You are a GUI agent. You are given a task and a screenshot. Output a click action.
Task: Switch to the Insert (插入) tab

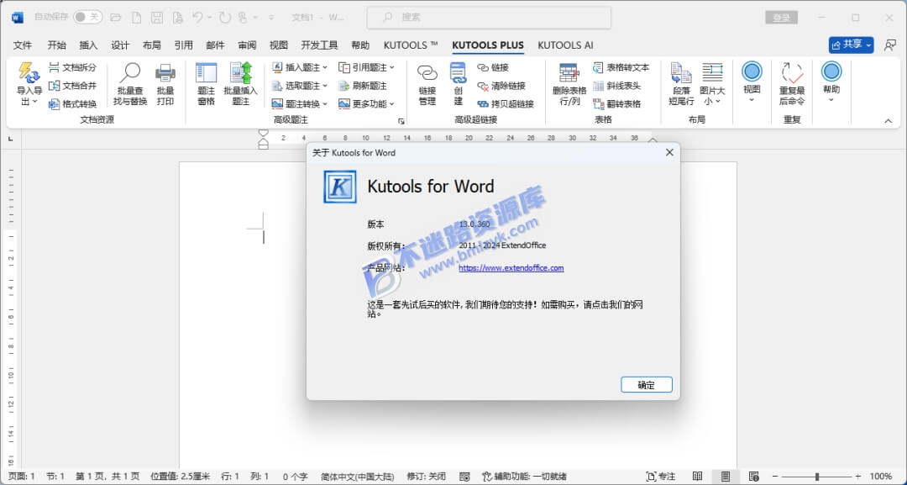88,45
